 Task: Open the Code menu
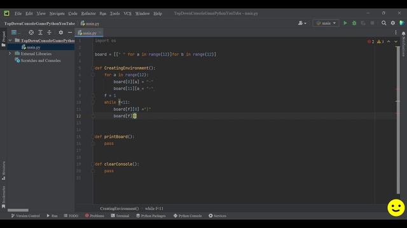pyautogui.click(x=73, y=13)
